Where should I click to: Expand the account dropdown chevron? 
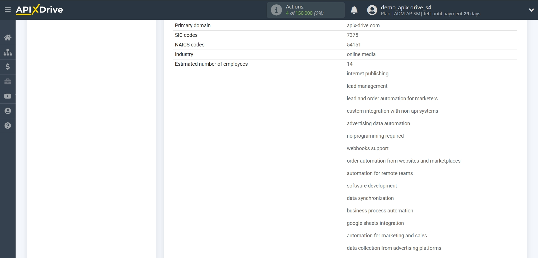pyautogui.click(x=531, y=9)
